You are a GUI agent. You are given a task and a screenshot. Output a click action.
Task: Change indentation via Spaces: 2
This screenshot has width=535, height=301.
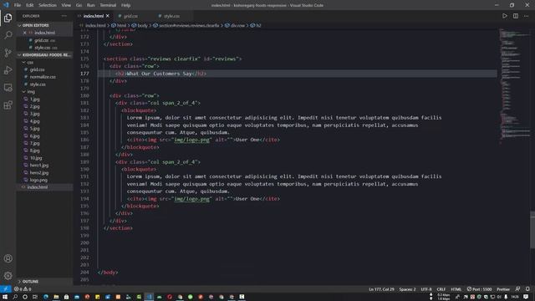point(407,289)
